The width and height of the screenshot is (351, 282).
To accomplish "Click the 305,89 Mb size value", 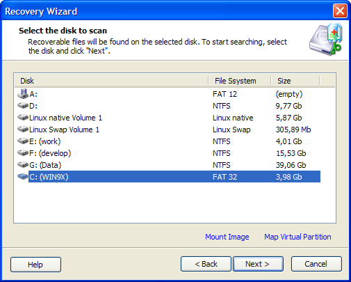I will click(x=293, y=130).
